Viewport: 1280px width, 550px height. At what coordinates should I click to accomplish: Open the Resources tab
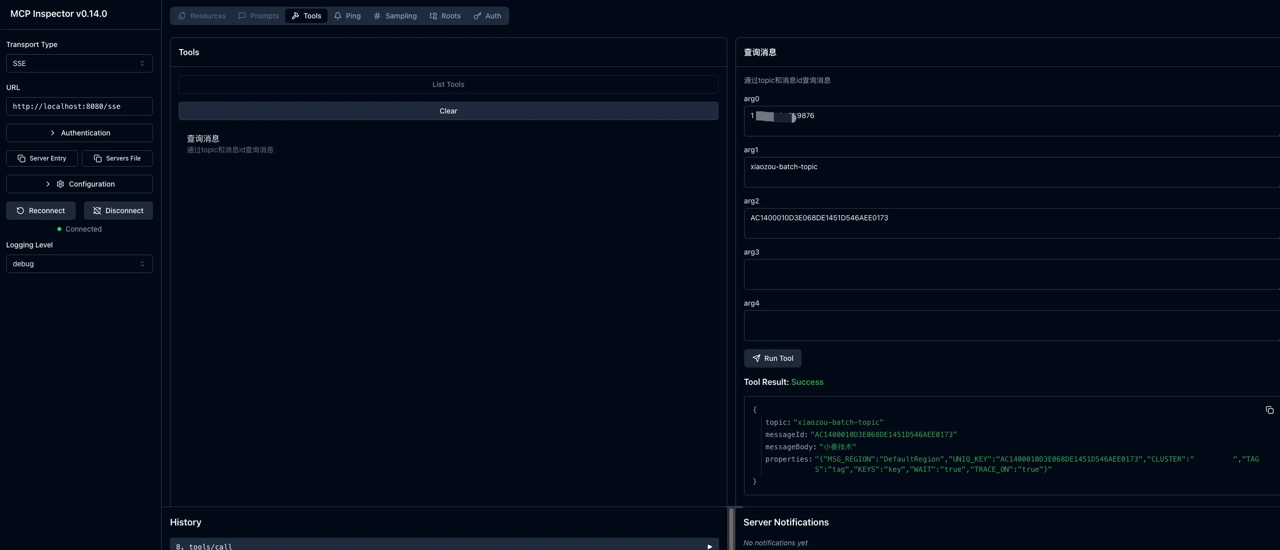[202, 16]
